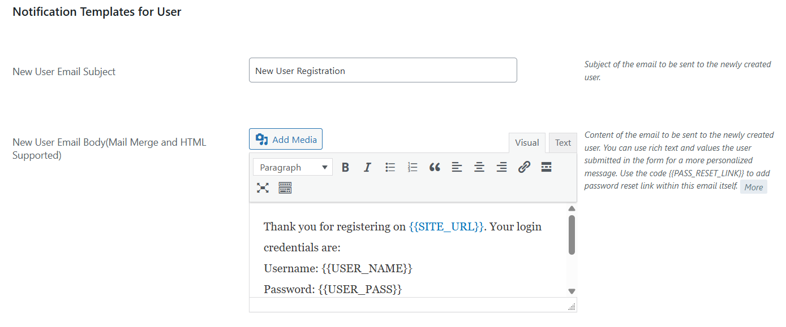
Task: Open the Paragraph format dropdown
Action: point(293,167)
